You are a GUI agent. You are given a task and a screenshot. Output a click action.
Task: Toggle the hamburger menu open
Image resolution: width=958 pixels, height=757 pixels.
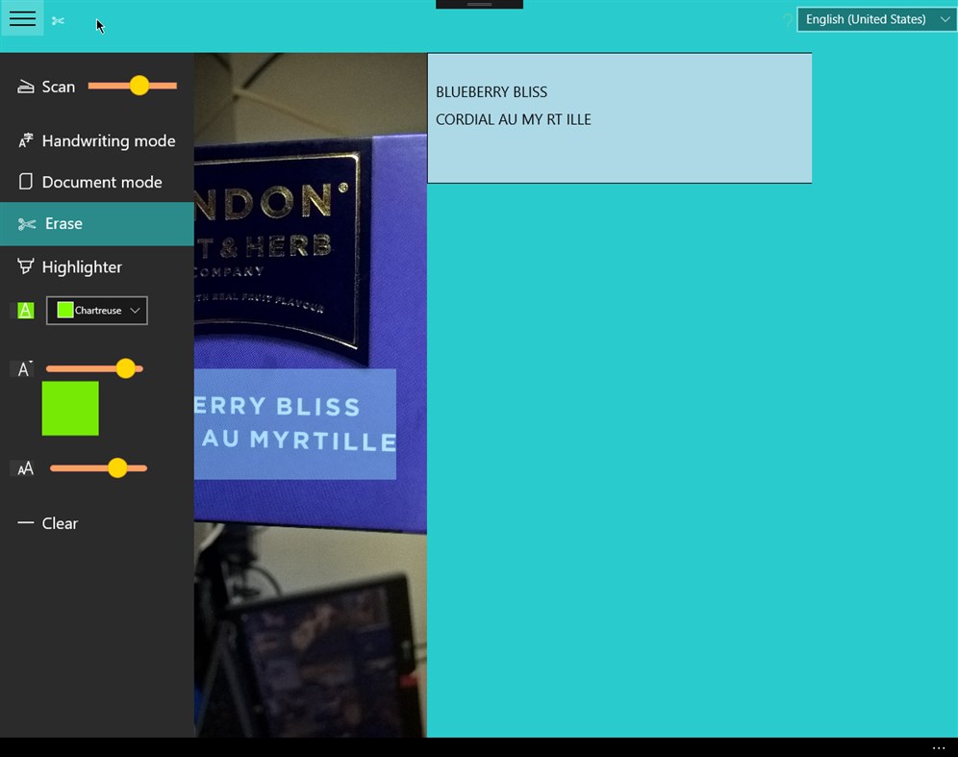pyautogui.click(x=21, y=18)
